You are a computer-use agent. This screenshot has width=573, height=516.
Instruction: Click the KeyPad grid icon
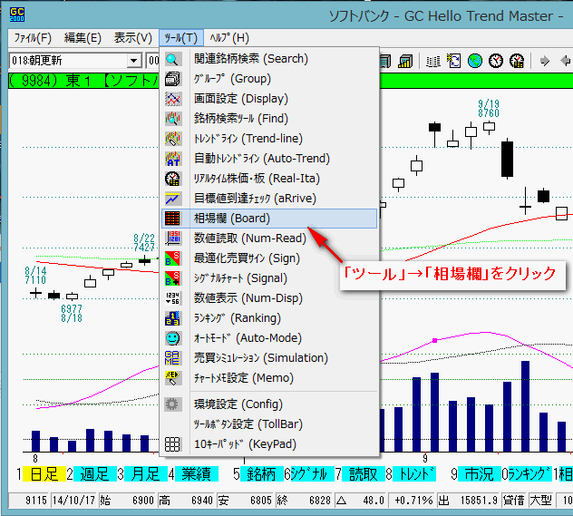[172, 444]
